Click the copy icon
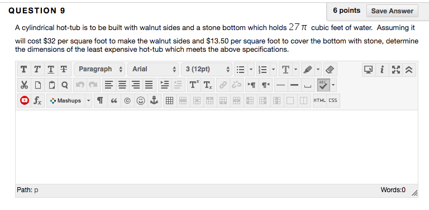This screenshot has height=210, width=429. pos(37,85)
